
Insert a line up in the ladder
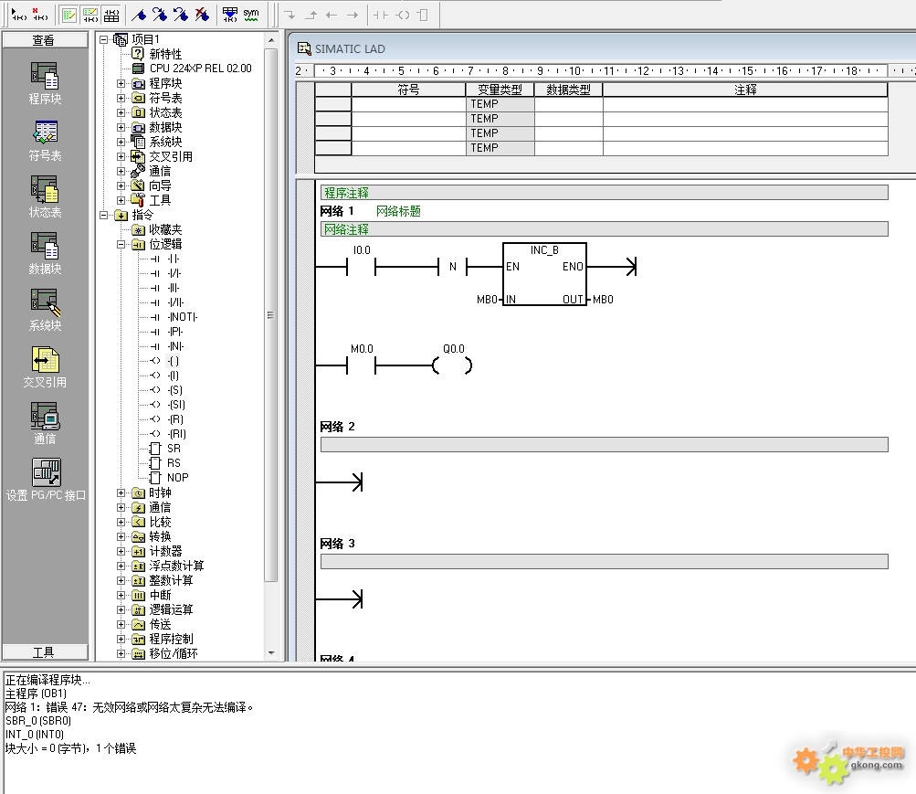click(311, 15)
